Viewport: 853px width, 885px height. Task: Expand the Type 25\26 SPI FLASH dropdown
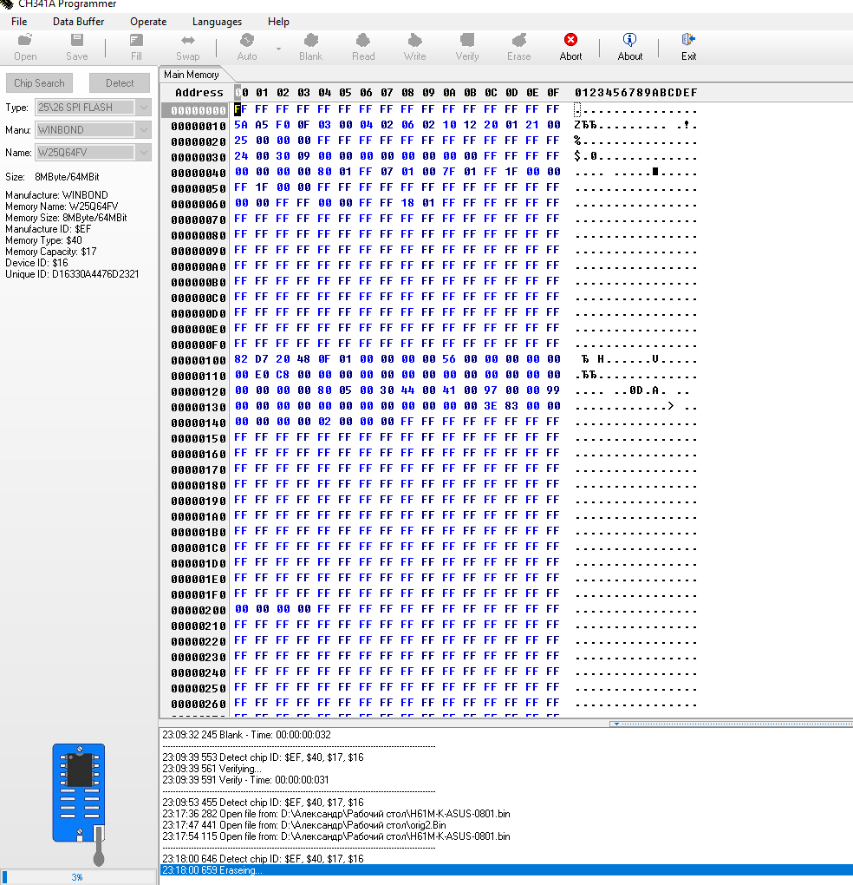[x=144, y=108]
